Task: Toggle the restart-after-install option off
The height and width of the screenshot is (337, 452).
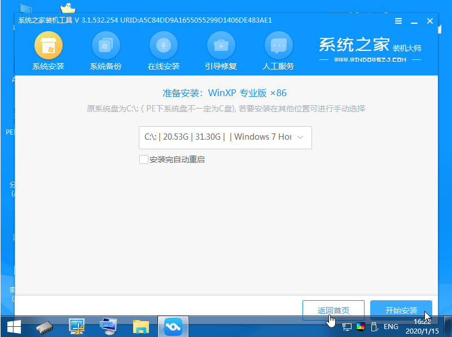Action: coord(144,160)
